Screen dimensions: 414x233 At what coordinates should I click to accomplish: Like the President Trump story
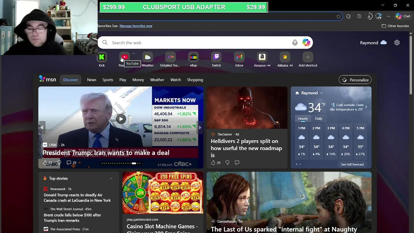[46, 163]
